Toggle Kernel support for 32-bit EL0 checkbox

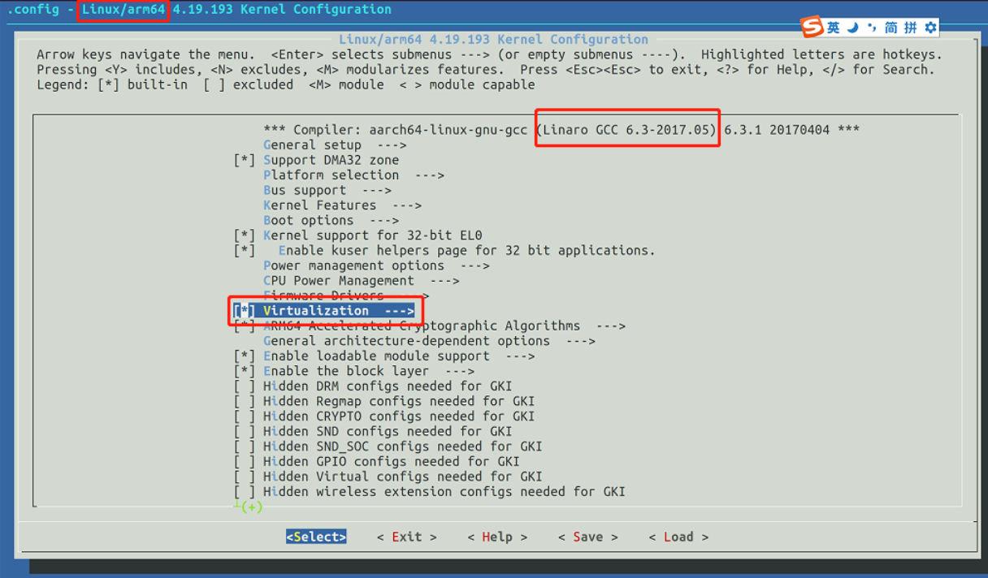245,235
